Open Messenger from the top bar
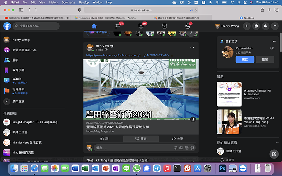The height and width of the screenshot is (176, 282). pos(256,26)
